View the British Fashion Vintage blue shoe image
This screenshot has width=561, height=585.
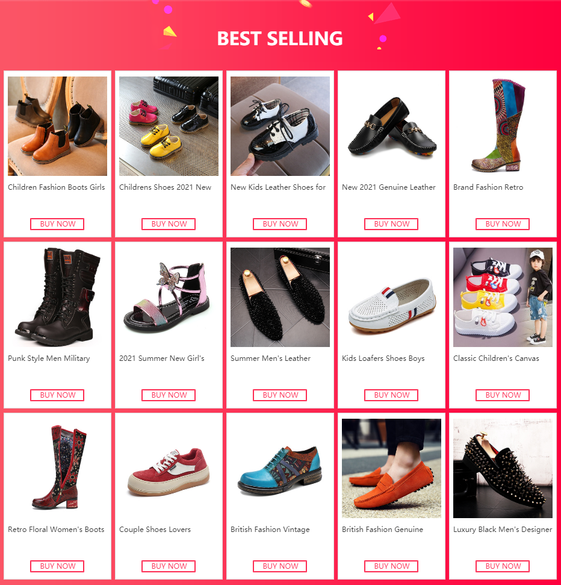280,468
